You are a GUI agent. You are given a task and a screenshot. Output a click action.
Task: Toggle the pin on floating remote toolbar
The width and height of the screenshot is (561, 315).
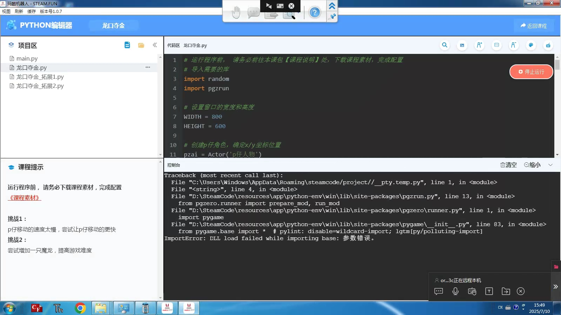click(332, 16)
